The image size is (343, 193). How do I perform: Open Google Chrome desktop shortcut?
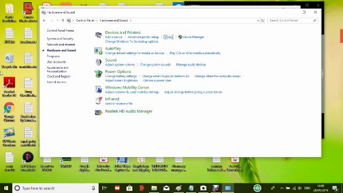(x=9, y=112)
